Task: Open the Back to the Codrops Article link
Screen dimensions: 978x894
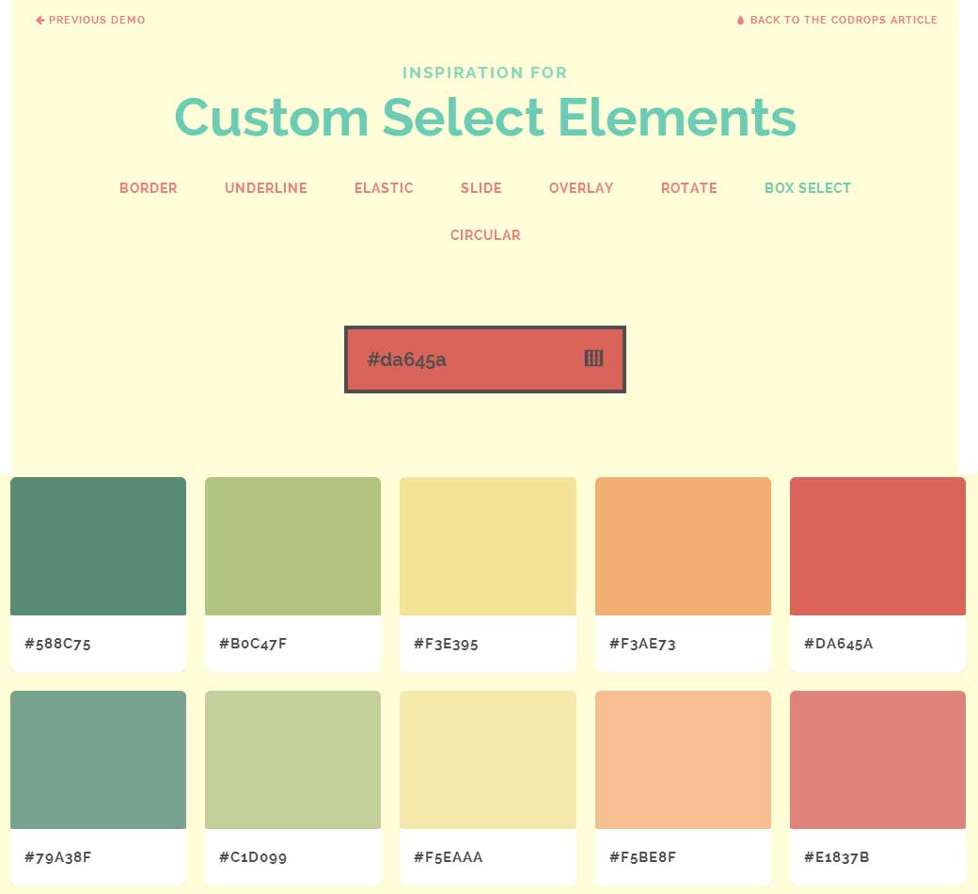Action: click(x=844, y=20)
